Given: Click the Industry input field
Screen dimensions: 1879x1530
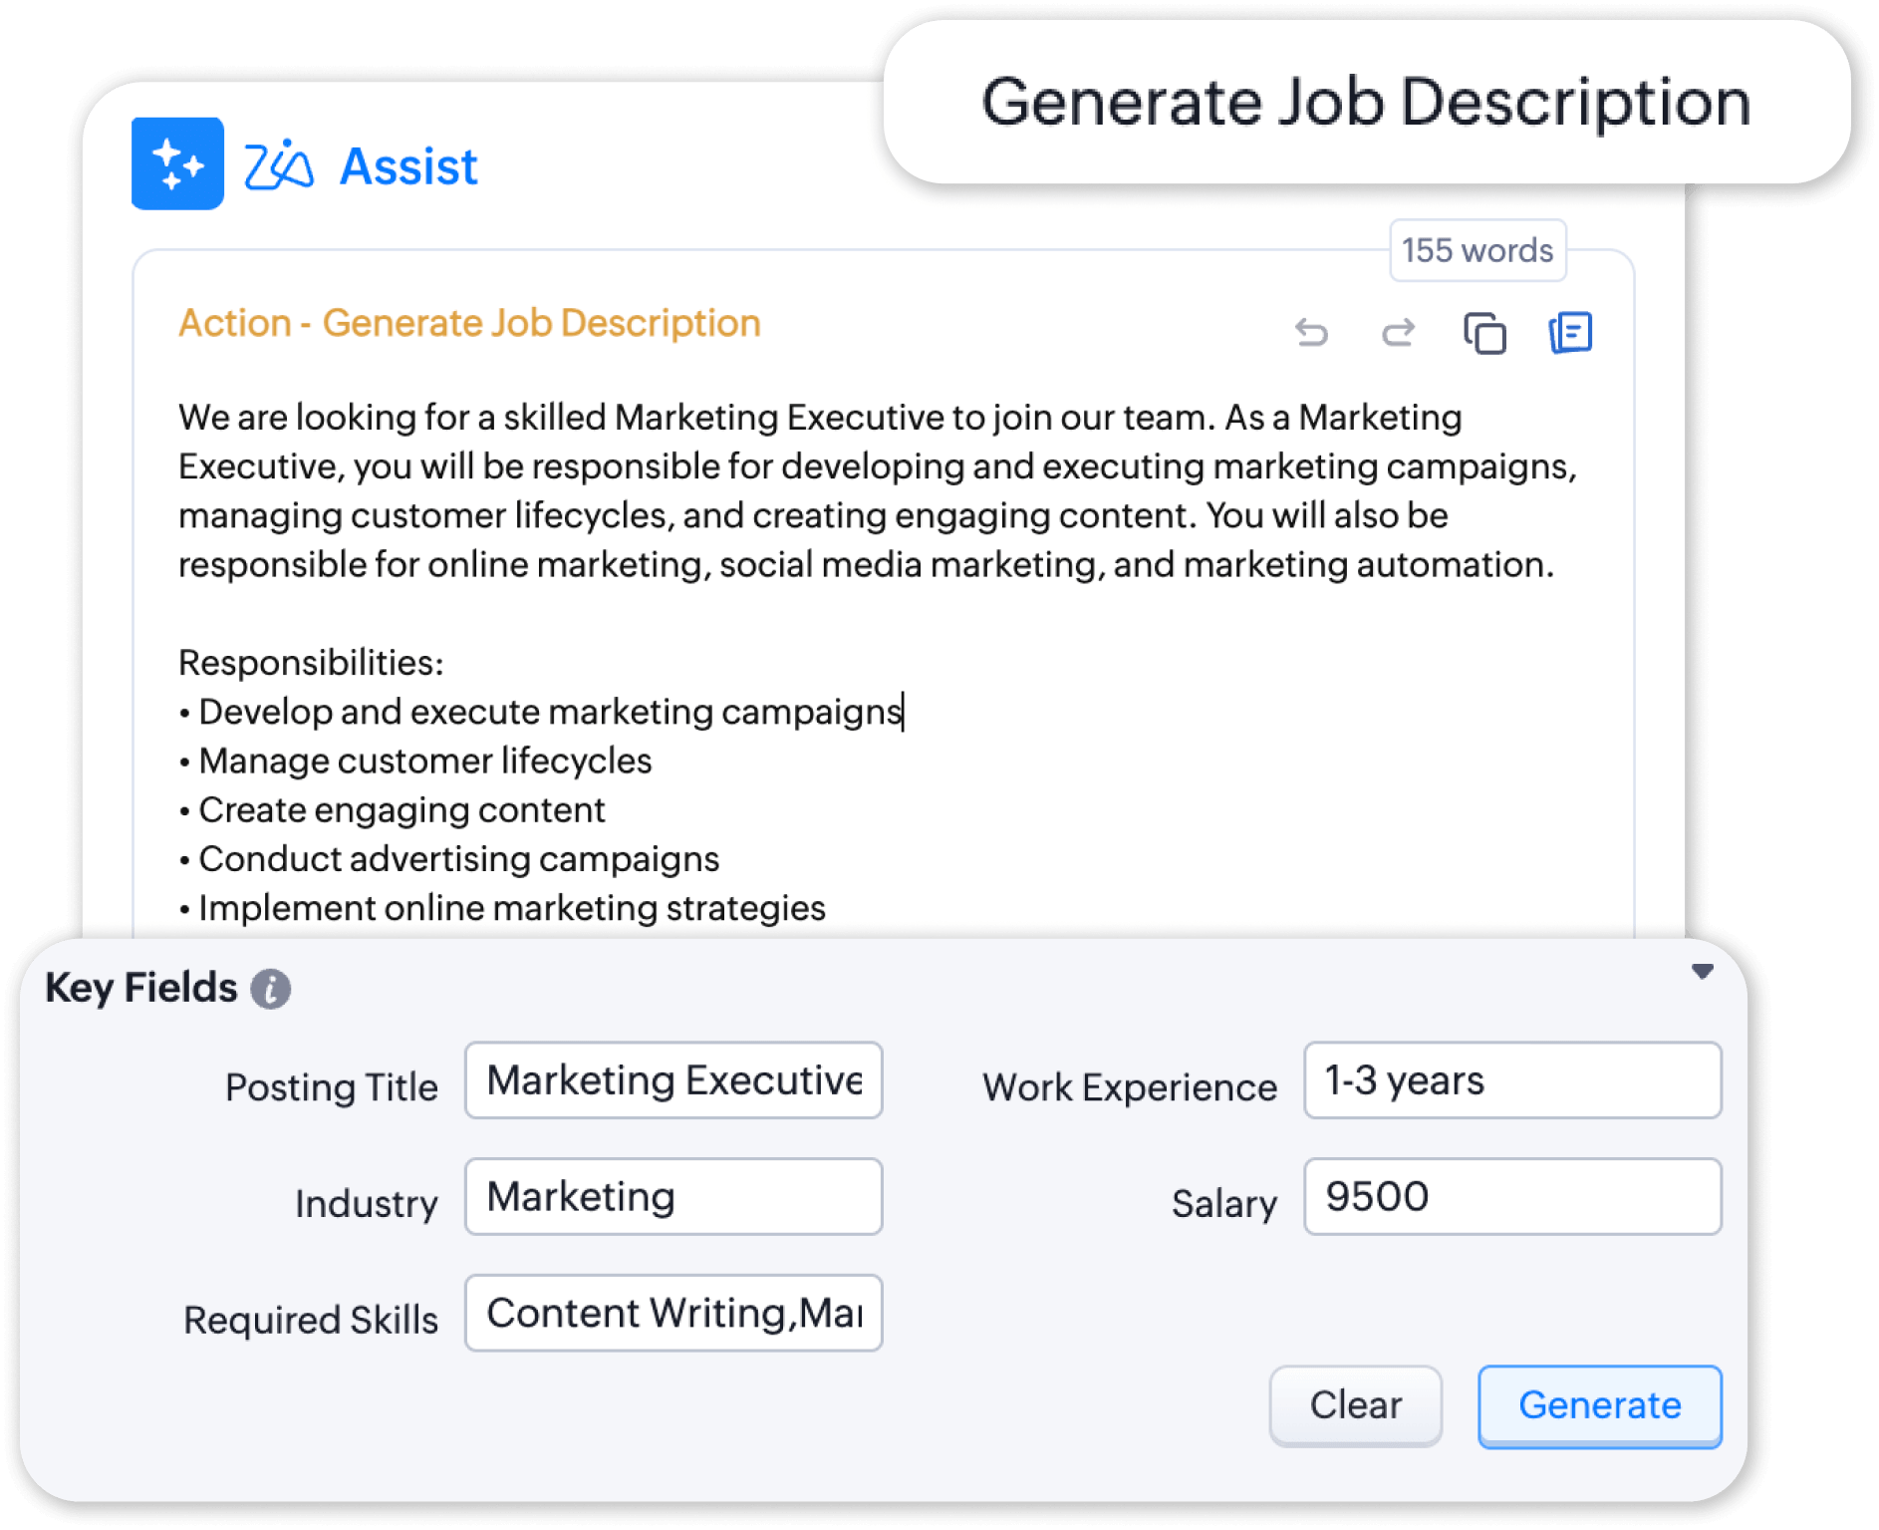Looking at the screenshot, I should pyautogui.click(x=673, y=1196).
